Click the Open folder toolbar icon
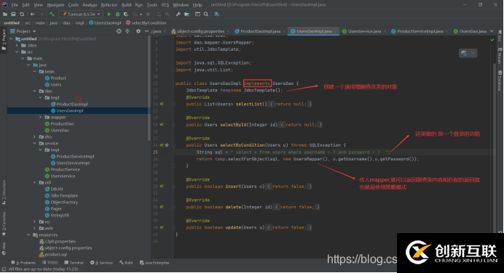Screen dimensions: 504x273 [5, 14]
